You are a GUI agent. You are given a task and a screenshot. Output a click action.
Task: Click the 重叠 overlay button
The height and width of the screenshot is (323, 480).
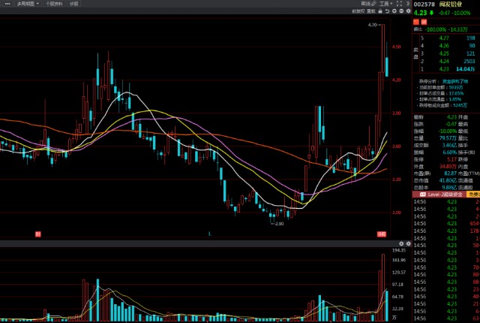click(x=370, y=11)
